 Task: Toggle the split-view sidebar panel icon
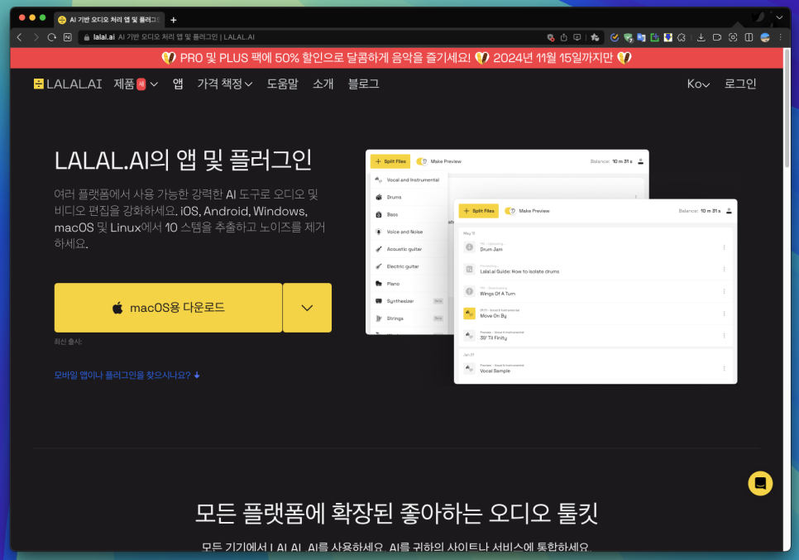(749, 37)
